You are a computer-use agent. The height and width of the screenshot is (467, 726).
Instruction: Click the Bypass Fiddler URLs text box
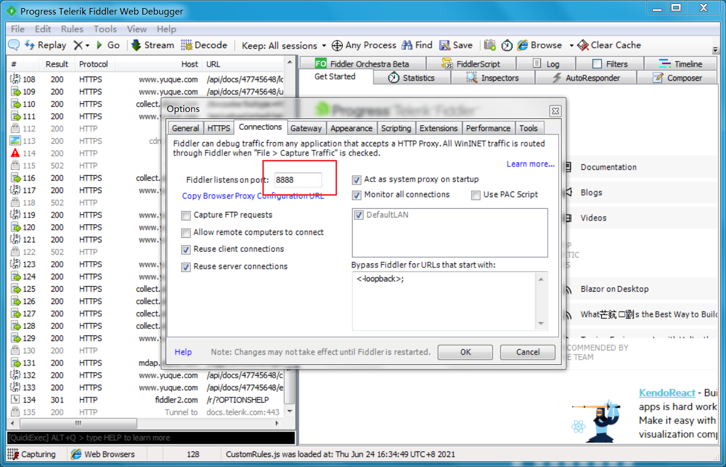point(449,301)
